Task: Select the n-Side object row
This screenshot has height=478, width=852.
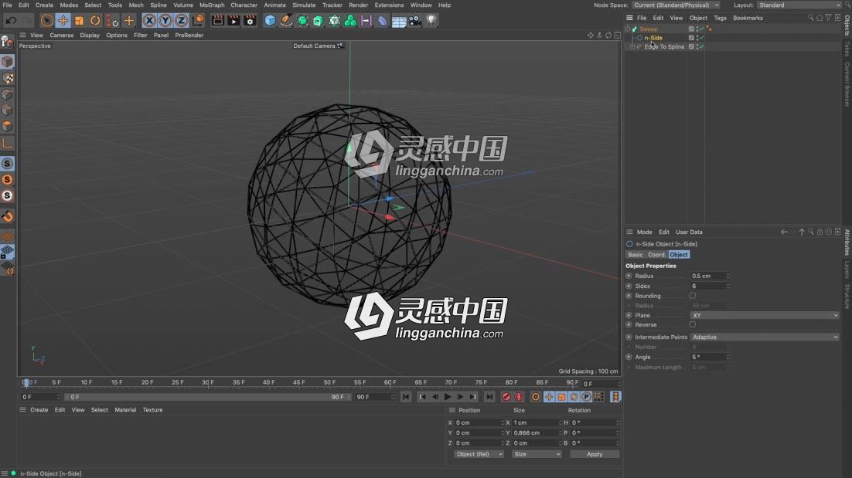Action: tap(653, 38)
